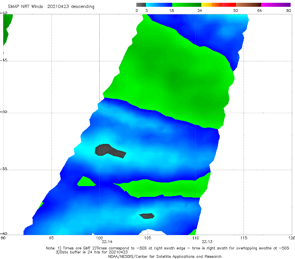Click the color bar label '18'
The width and height of the screenshot is (295, 259).
coord(171,10)
